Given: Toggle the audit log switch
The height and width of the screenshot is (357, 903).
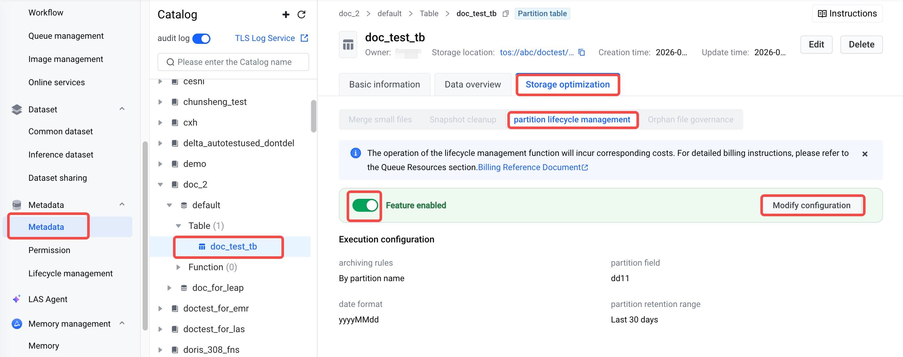Looking at the screenshot, I should pyautogui.click(x=201, y=38).
